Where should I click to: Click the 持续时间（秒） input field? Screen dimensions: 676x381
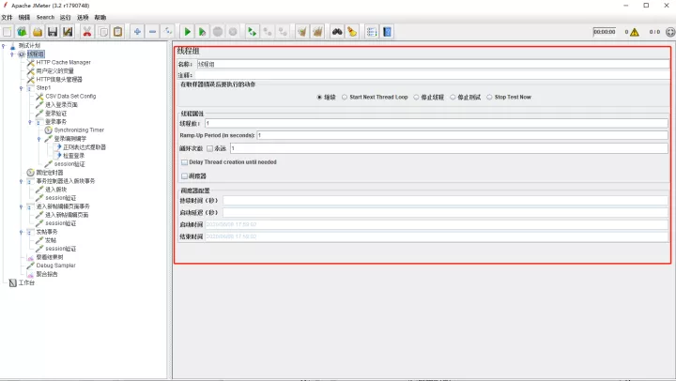pos(445,201)
